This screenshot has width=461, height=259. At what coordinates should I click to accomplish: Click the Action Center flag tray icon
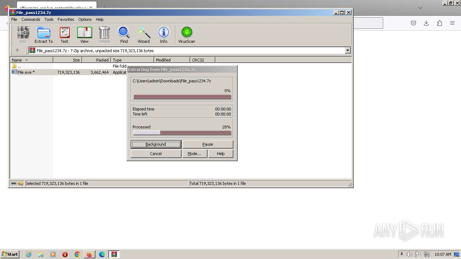(419, 254)
